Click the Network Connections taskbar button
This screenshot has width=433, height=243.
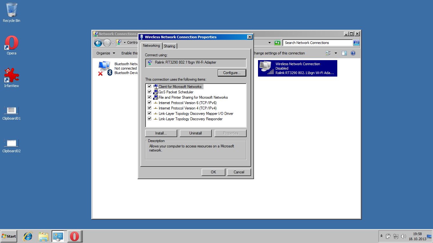[59, 236]
